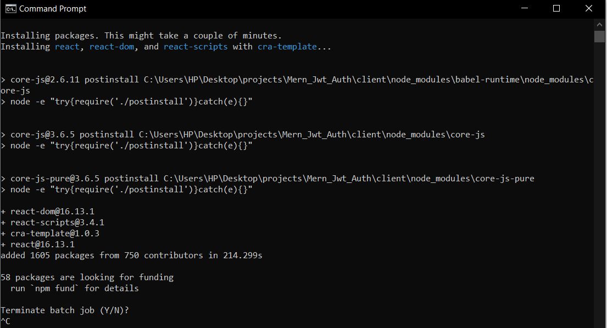Click the '+ cra-template@1.0.3' line
Viewport: 607px width, 328px height.
coord(50,234)
